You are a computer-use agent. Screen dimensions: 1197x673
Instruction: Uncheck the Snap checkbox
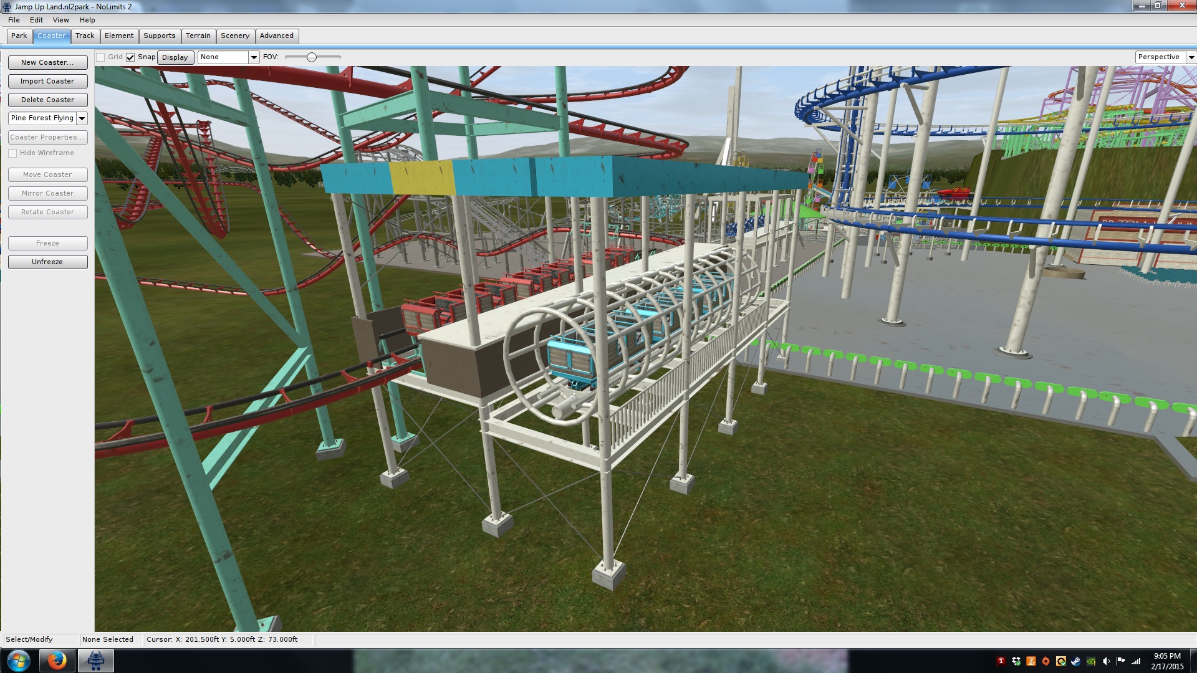pos(130,57)
